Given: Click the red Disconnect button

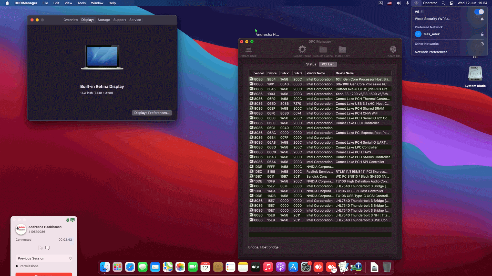Looking at the screenshot, I should (44, 274).
